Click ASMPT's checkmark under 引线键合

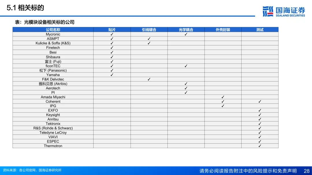149,39
